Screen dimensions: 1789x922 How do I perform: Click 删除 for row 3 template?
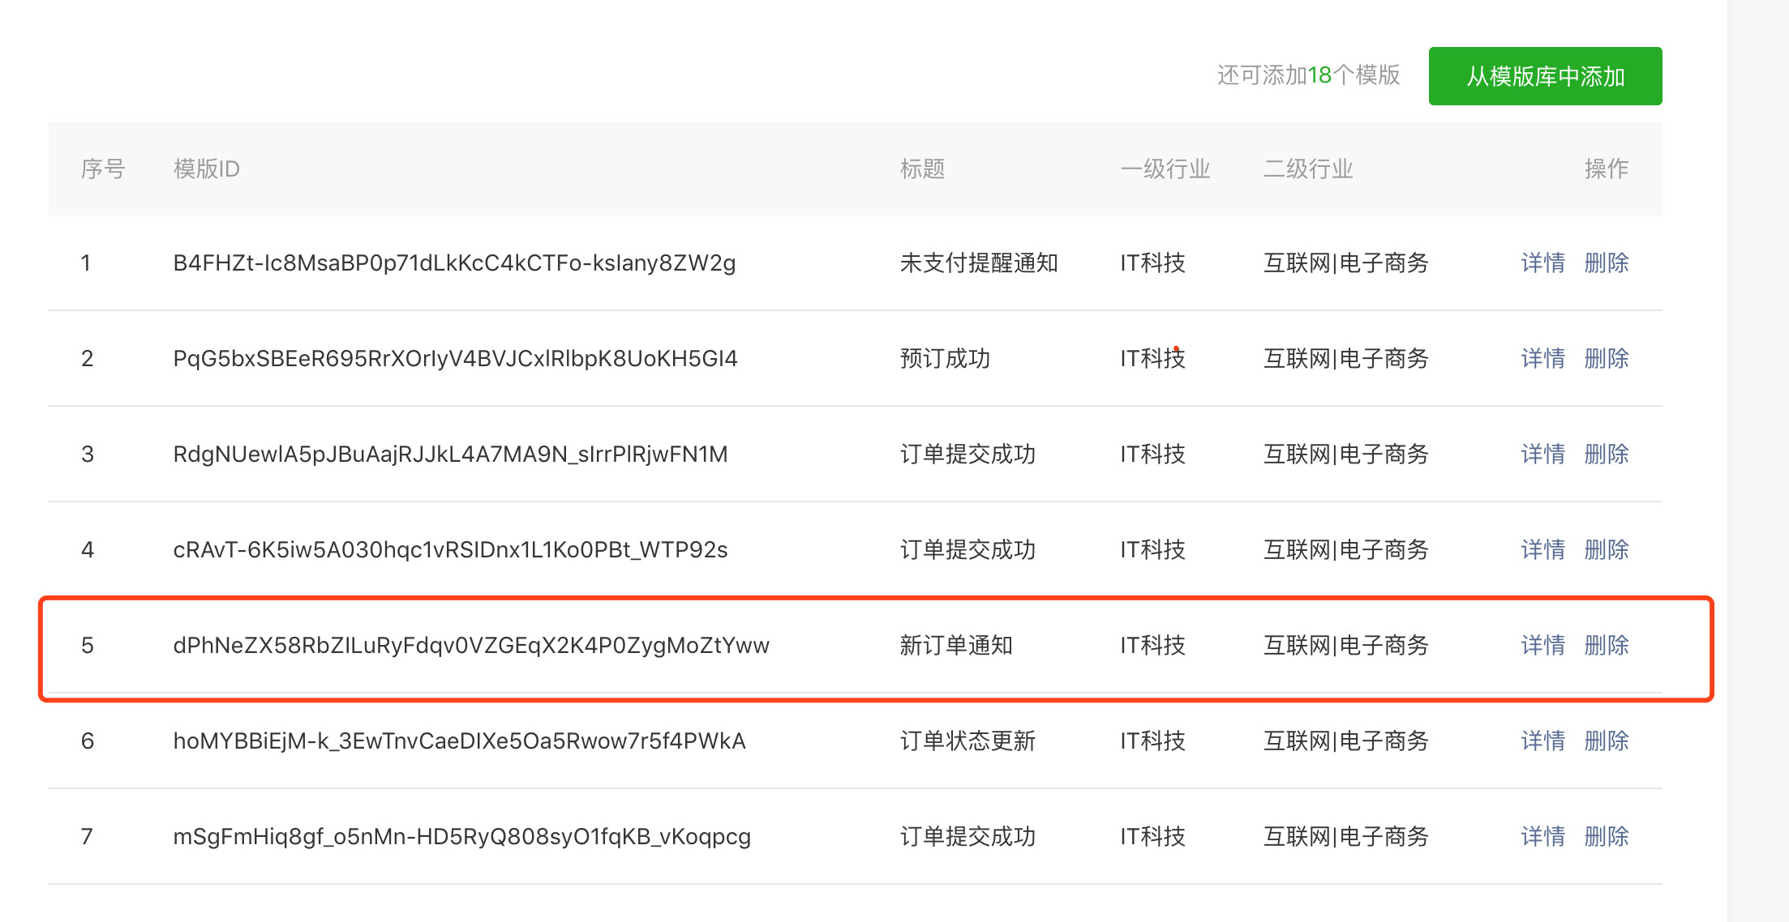(1607, 455)
